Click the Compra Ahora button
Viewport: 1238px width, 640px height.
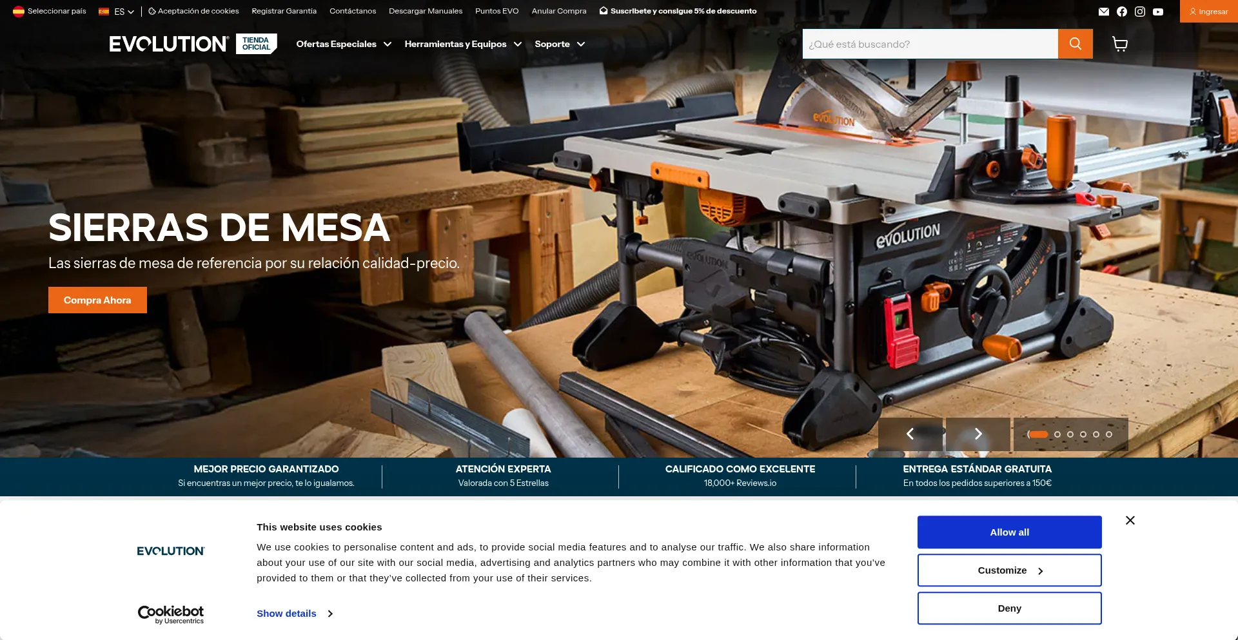97,300
